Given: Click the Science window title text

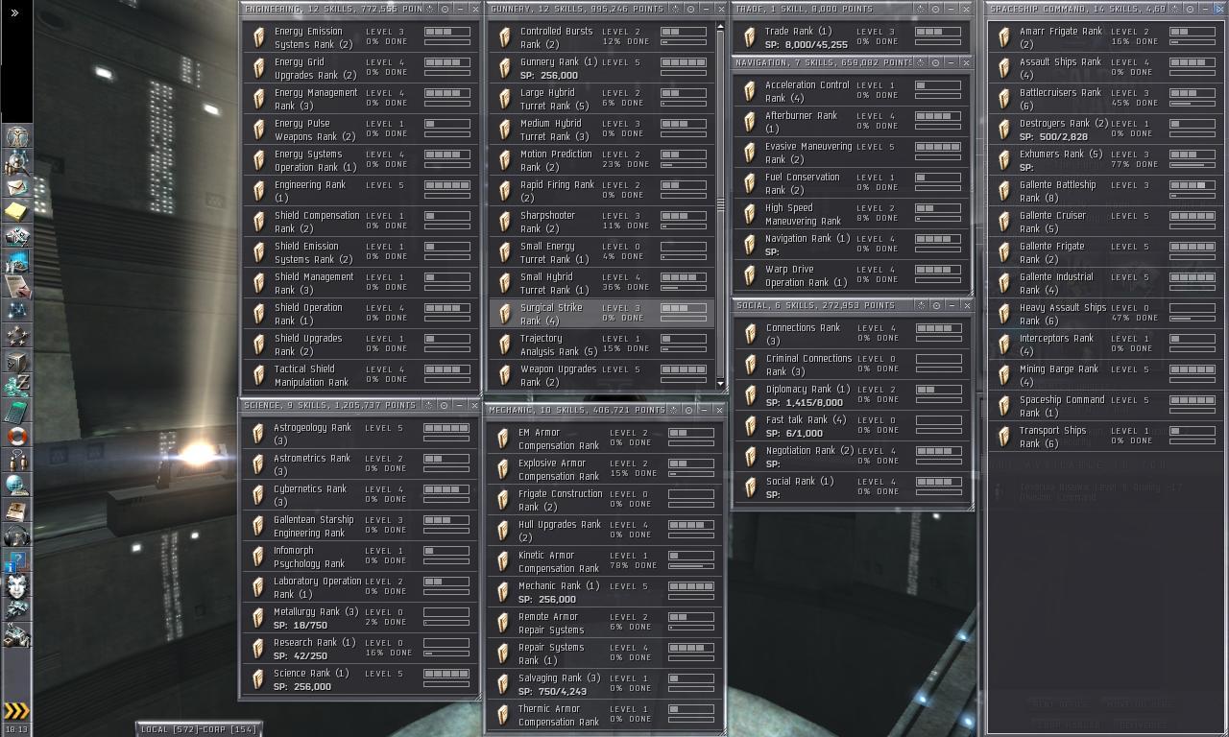Looking at the screenshot, I should click(x=331, y=405).
